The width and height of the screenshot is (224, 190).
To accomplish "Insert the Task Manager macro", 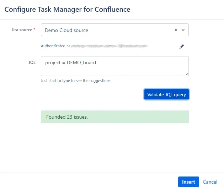I will (188, 182).
